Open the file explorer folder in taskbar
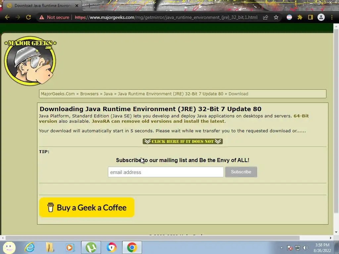 pos(50,247)
